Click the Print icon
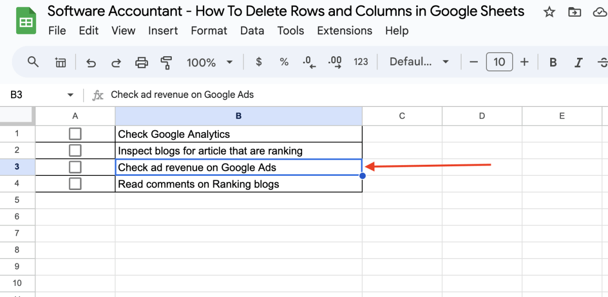The height and width of the screenshot is (297, 608). coord(141,62)
